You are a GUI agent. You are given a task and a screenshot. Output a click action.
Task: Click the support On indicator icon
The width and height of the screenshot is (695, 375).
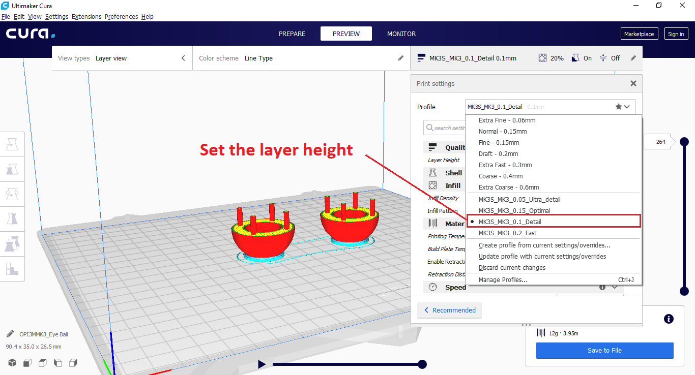(576, 58)
